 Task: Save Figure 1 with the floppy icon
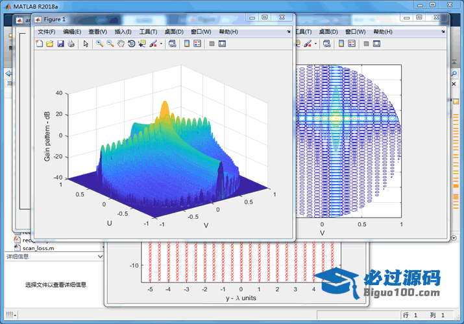pos(60,43)
